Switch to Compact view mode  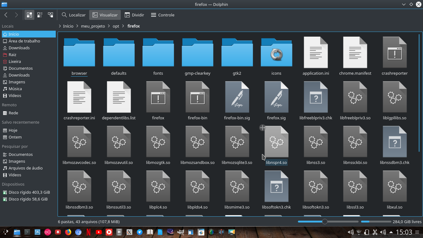[40, 15]
